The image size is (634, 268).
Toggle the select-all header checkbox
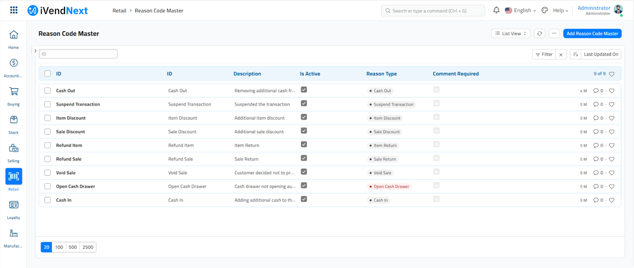coord(48,74)
